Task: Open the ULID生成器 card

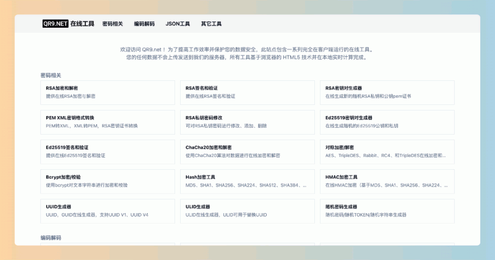Action: (x=247, y=211)
